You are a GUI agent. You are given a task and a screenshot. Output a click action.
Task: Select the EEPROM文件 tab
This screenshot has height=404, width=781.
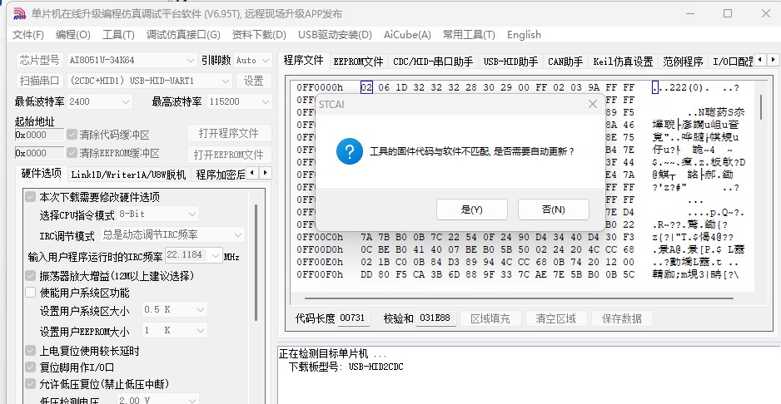coord(359,62)
